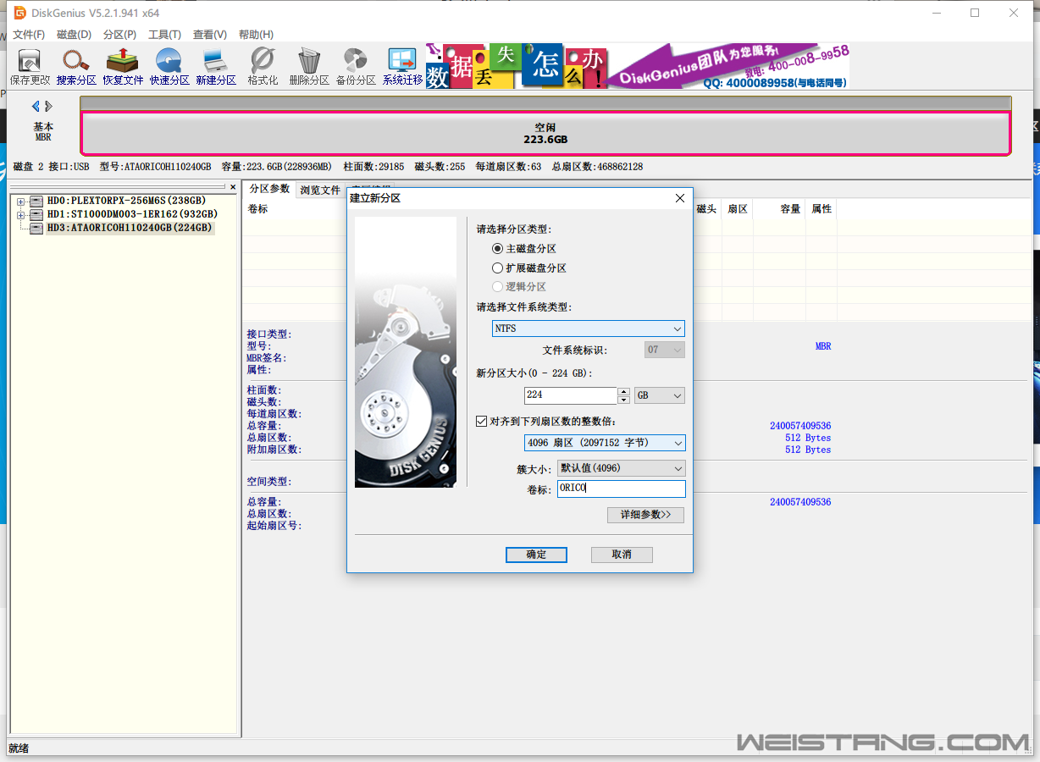Click the 磁头 column header
1040x762 pixels.
click(706, 209)
